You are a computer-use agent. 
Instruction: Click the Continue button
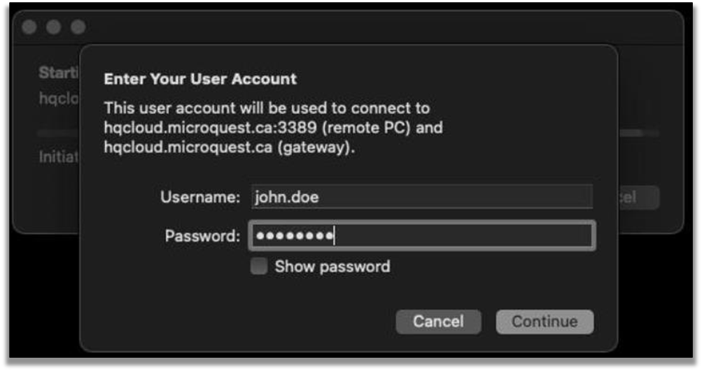click(x=545, y=321)
